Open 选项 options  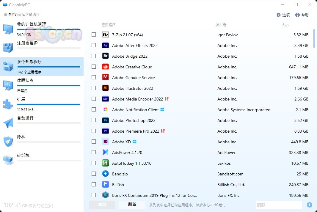click(283, 15)
